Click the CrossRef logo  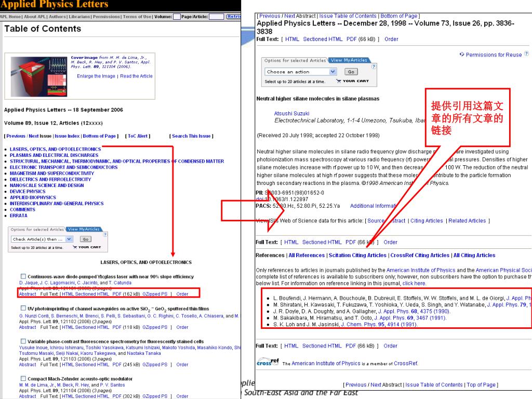pos(268,362)
